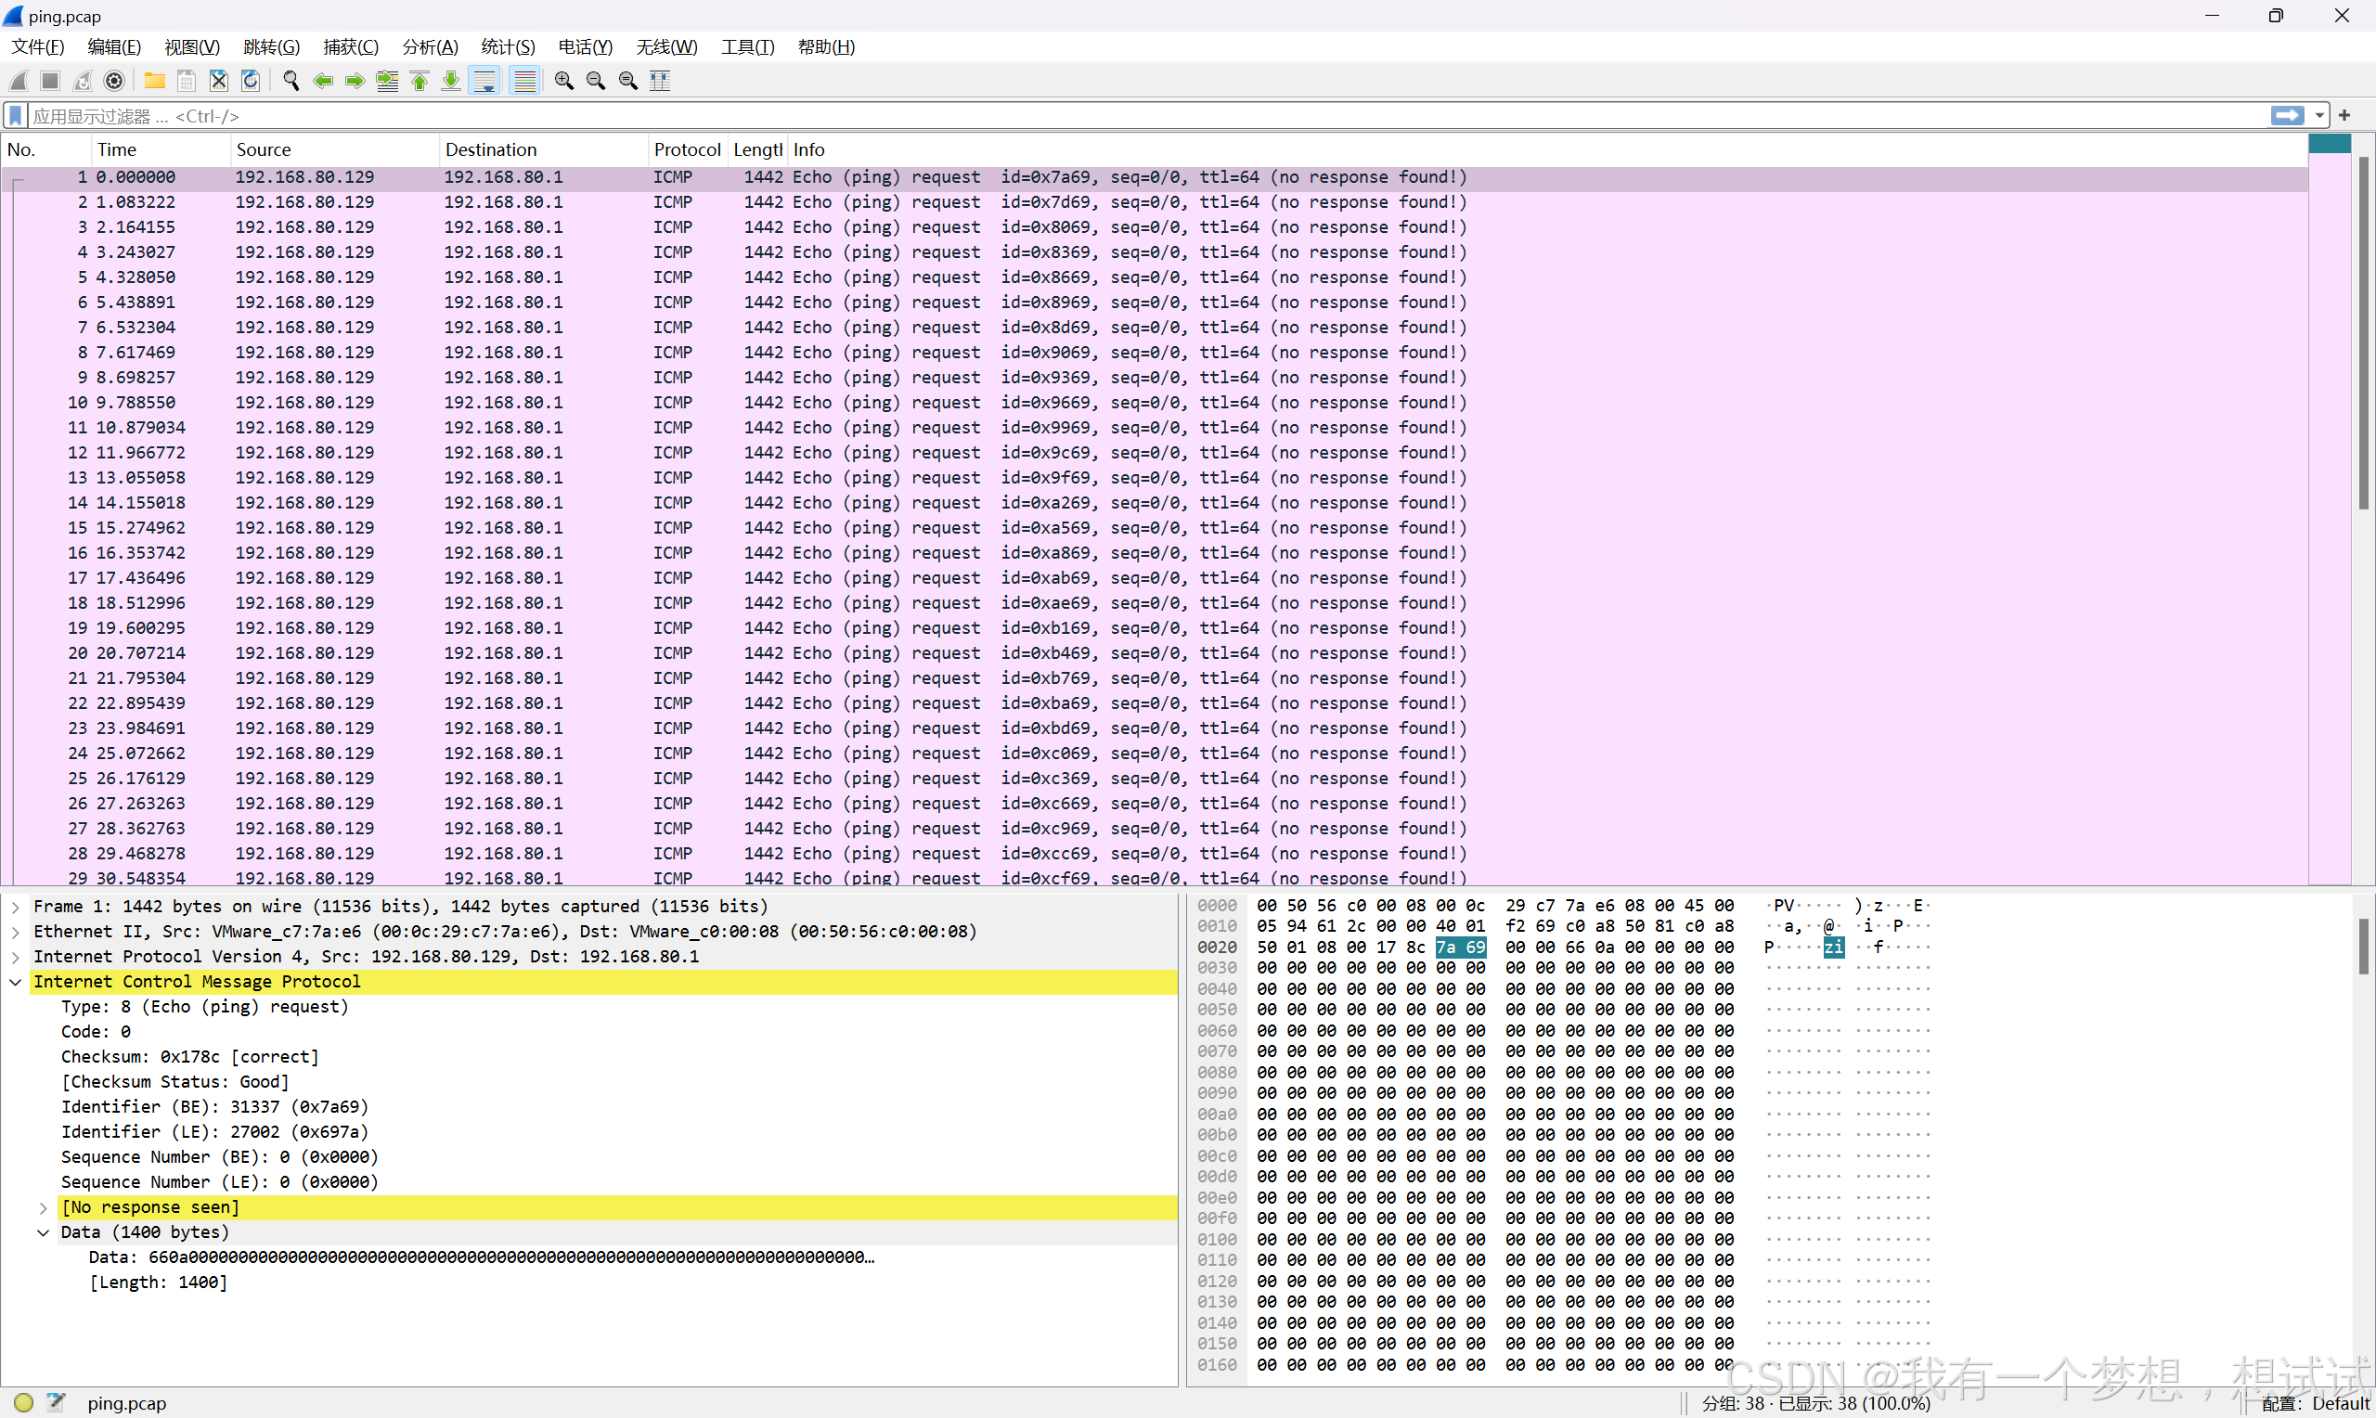Reload the capture file via toolbar icon
This screenshot has height=1418, width=2376.
(x=251, y=82)
